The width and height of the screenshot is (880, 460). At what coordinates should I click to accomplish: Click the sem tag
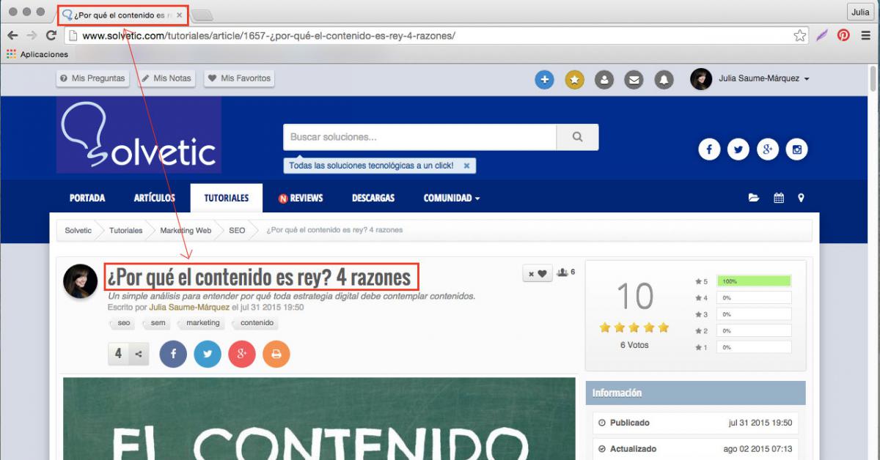tap(157, 323)
